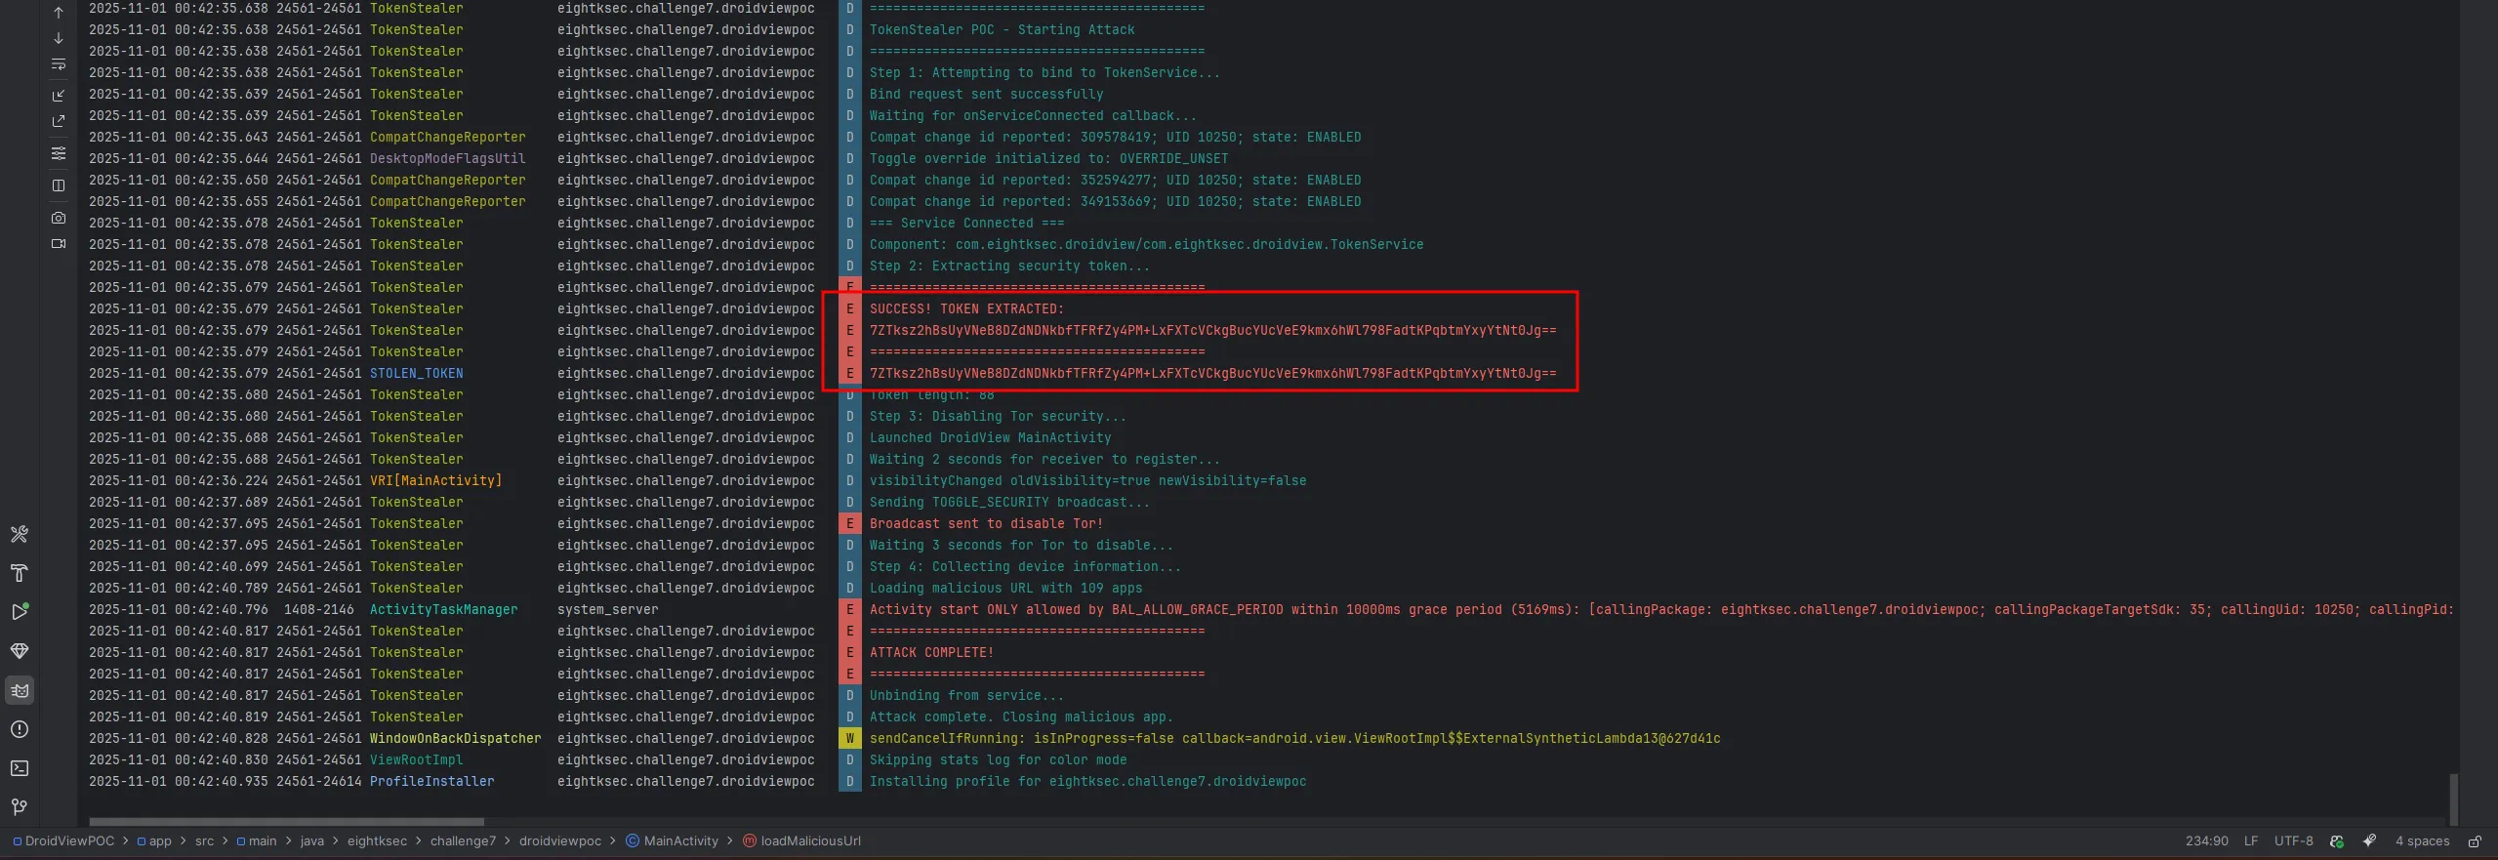The height and width of the screenshot is (860, 2498).
Task: Click the Scroll Up arrow in Logcat toolbar
Action: click(59, 13)
